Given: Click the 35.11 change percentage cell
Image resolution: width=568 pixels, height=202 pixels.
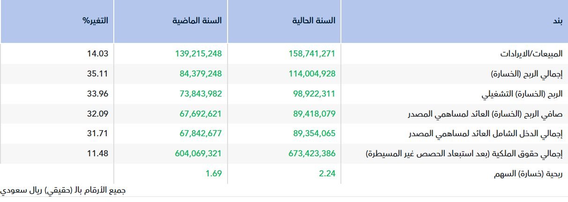Looking at the screenshot, I should [97, 74].
